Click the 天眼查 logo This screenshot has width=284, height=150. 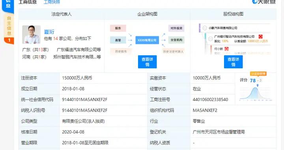264,2
